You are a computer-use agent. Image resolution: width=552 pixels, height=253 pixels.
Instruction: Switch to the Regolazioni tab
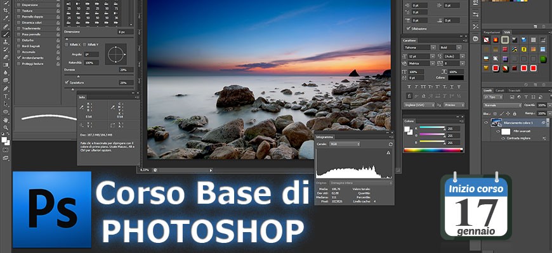pyautogui.click(x=492, y=32)
